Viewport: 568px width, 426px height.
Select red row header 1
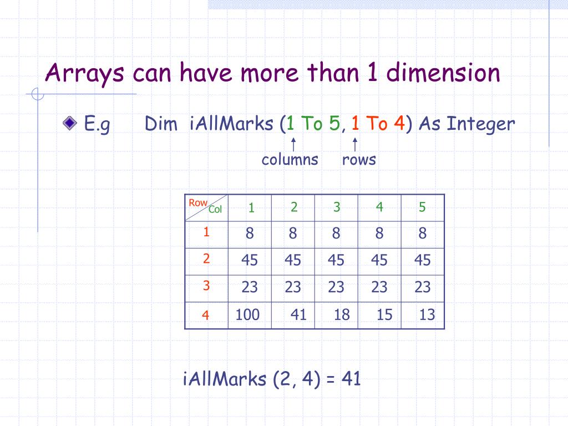[x=206, y=232]
